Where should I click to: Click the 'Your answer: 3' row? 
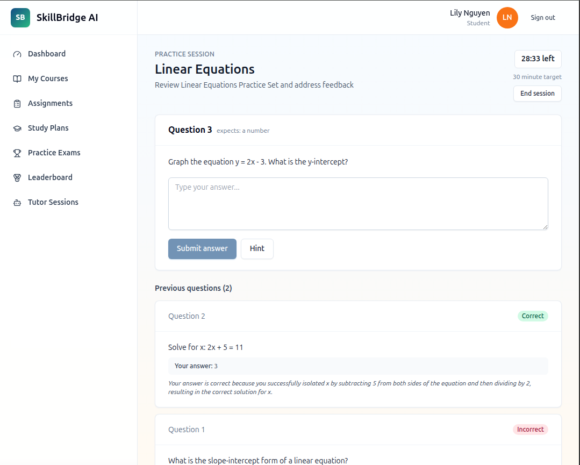pyautogui.click(x=358, y=366)
